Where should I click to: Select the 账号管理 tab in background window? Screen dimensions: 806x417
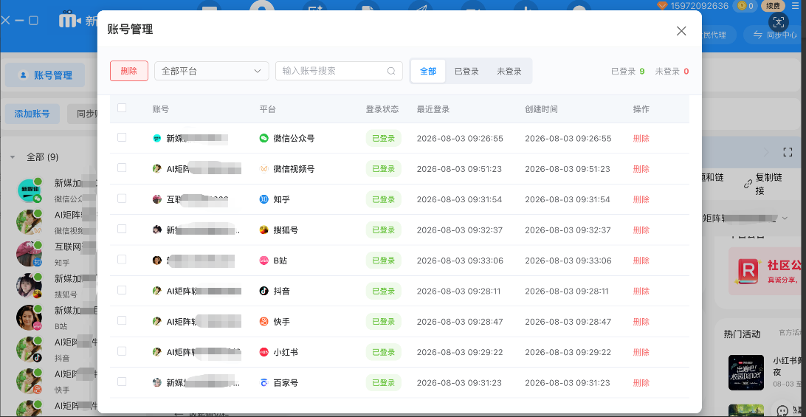click(x=45, y=75)
